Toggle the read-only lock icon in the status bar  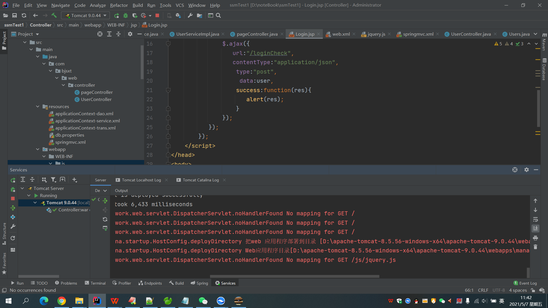[x=533, y=290]
